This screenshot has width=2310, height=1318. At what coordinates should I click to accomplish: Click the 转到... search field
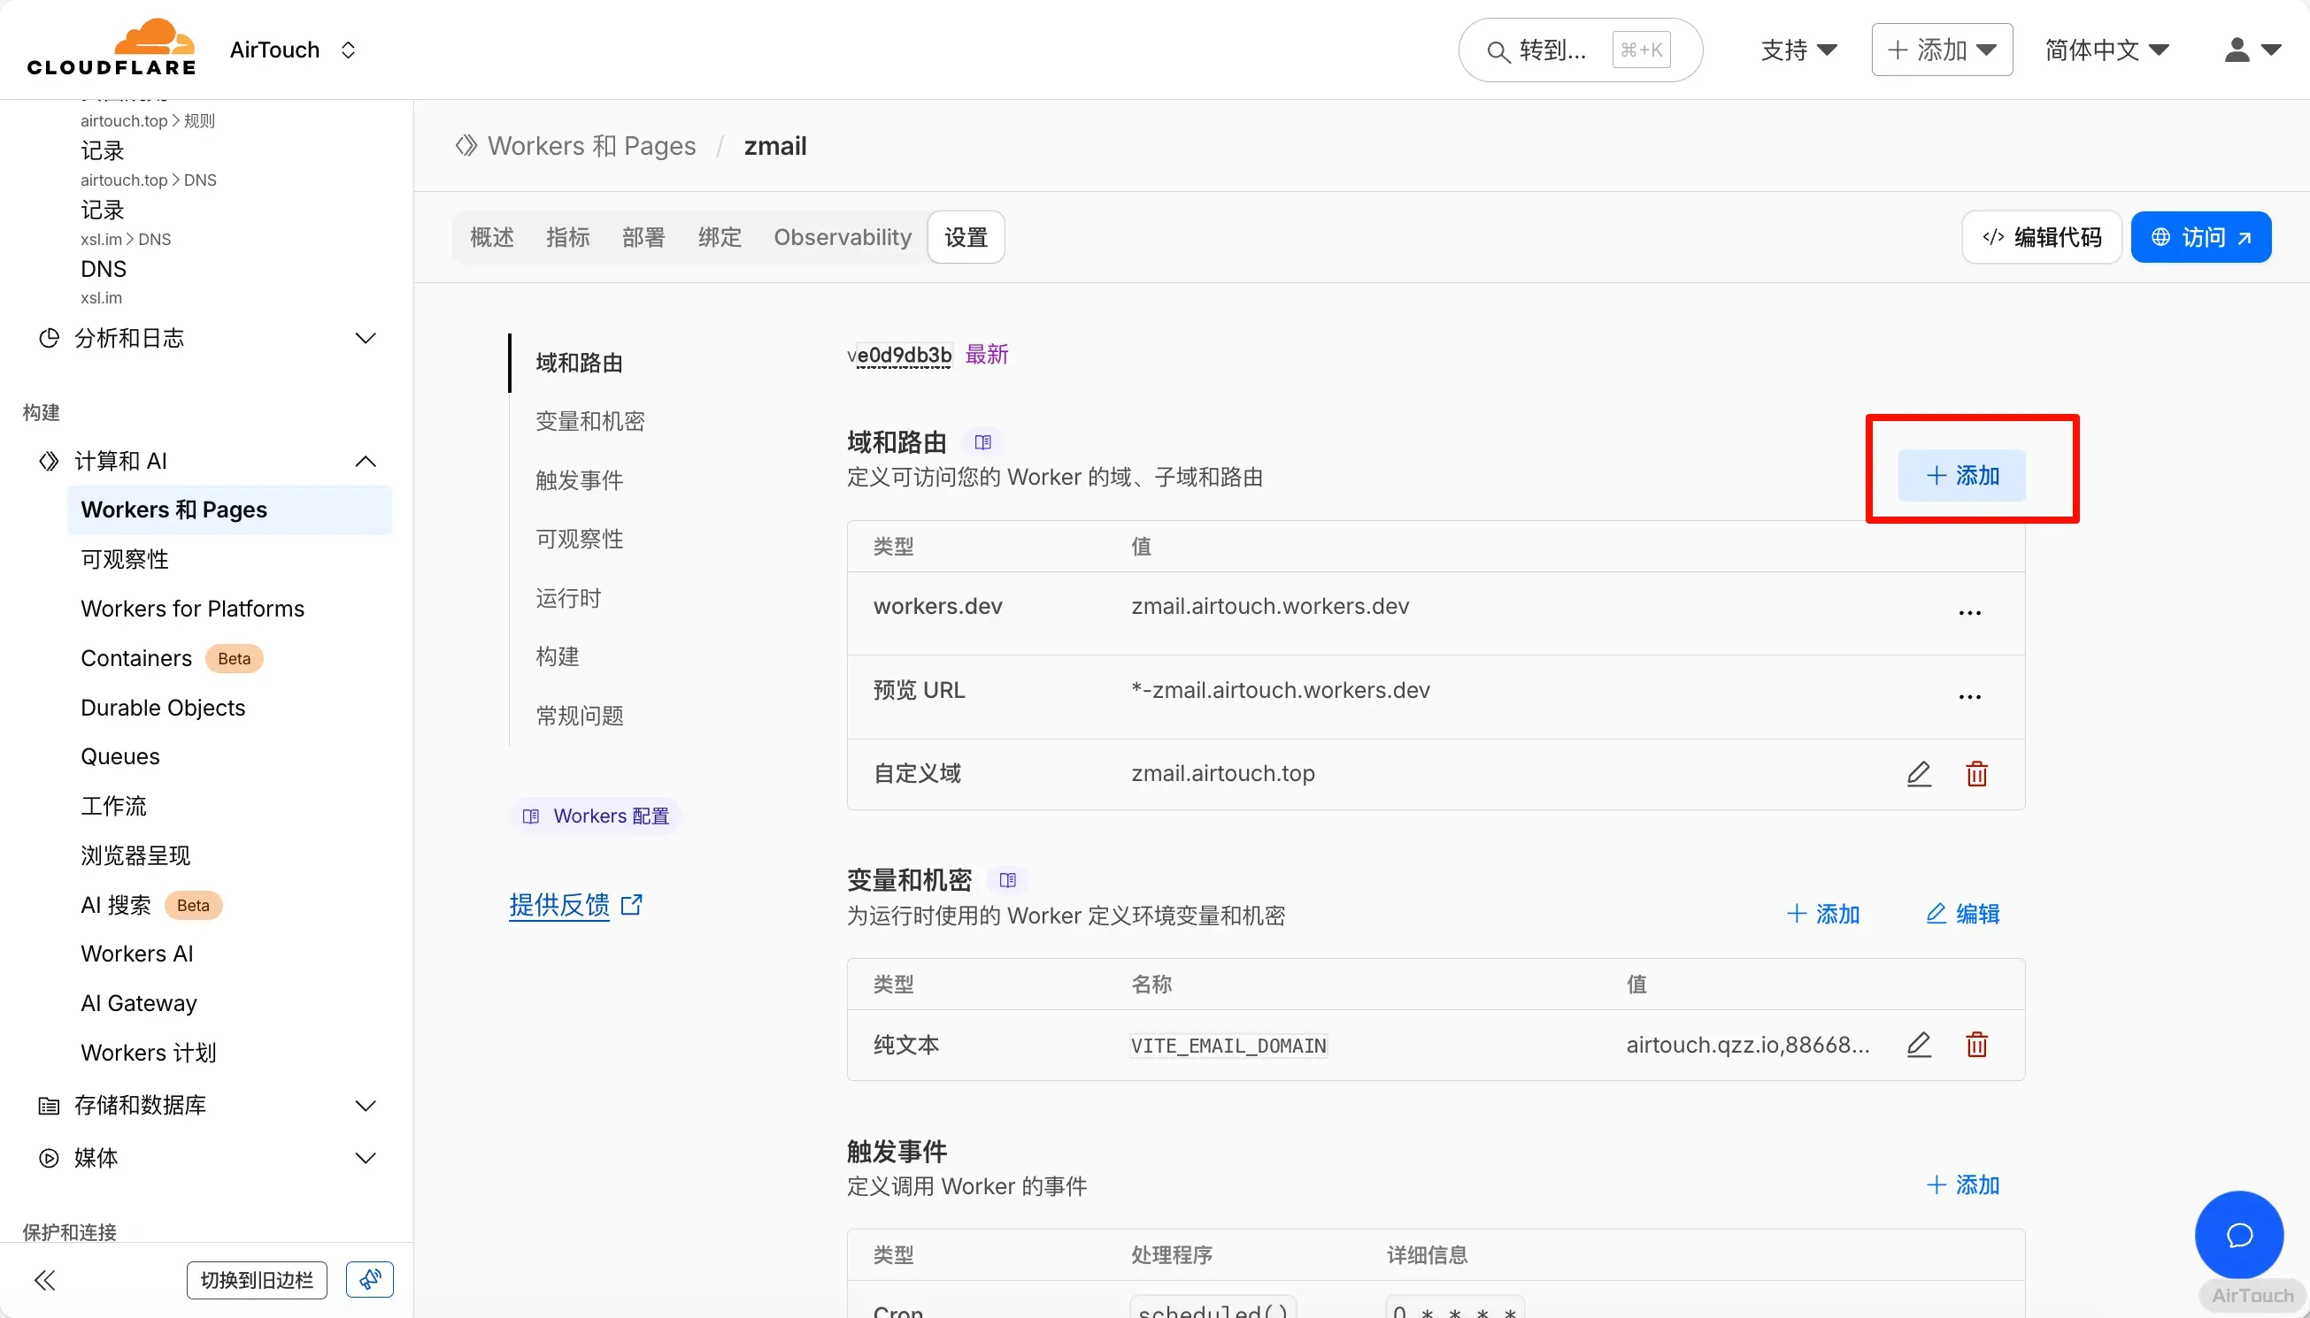tap(1552, 50)
